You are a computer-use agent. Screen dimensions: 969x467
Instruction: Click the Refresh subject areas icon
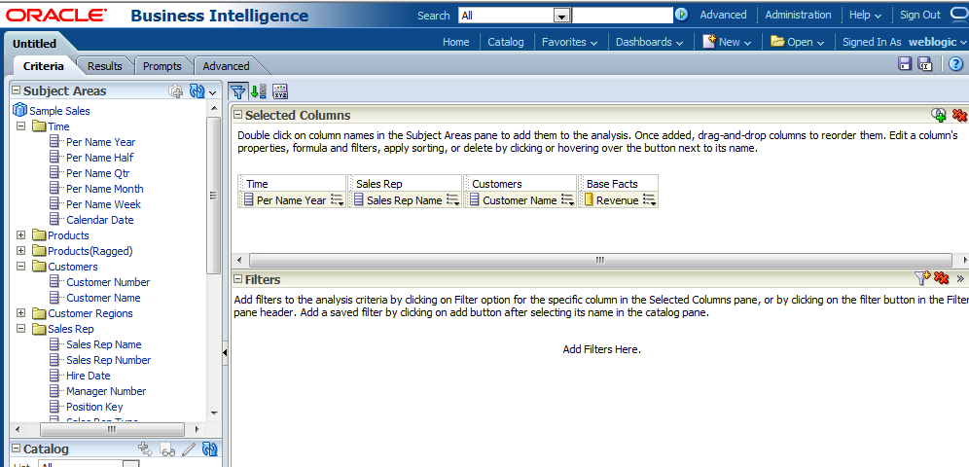(197, 90)
